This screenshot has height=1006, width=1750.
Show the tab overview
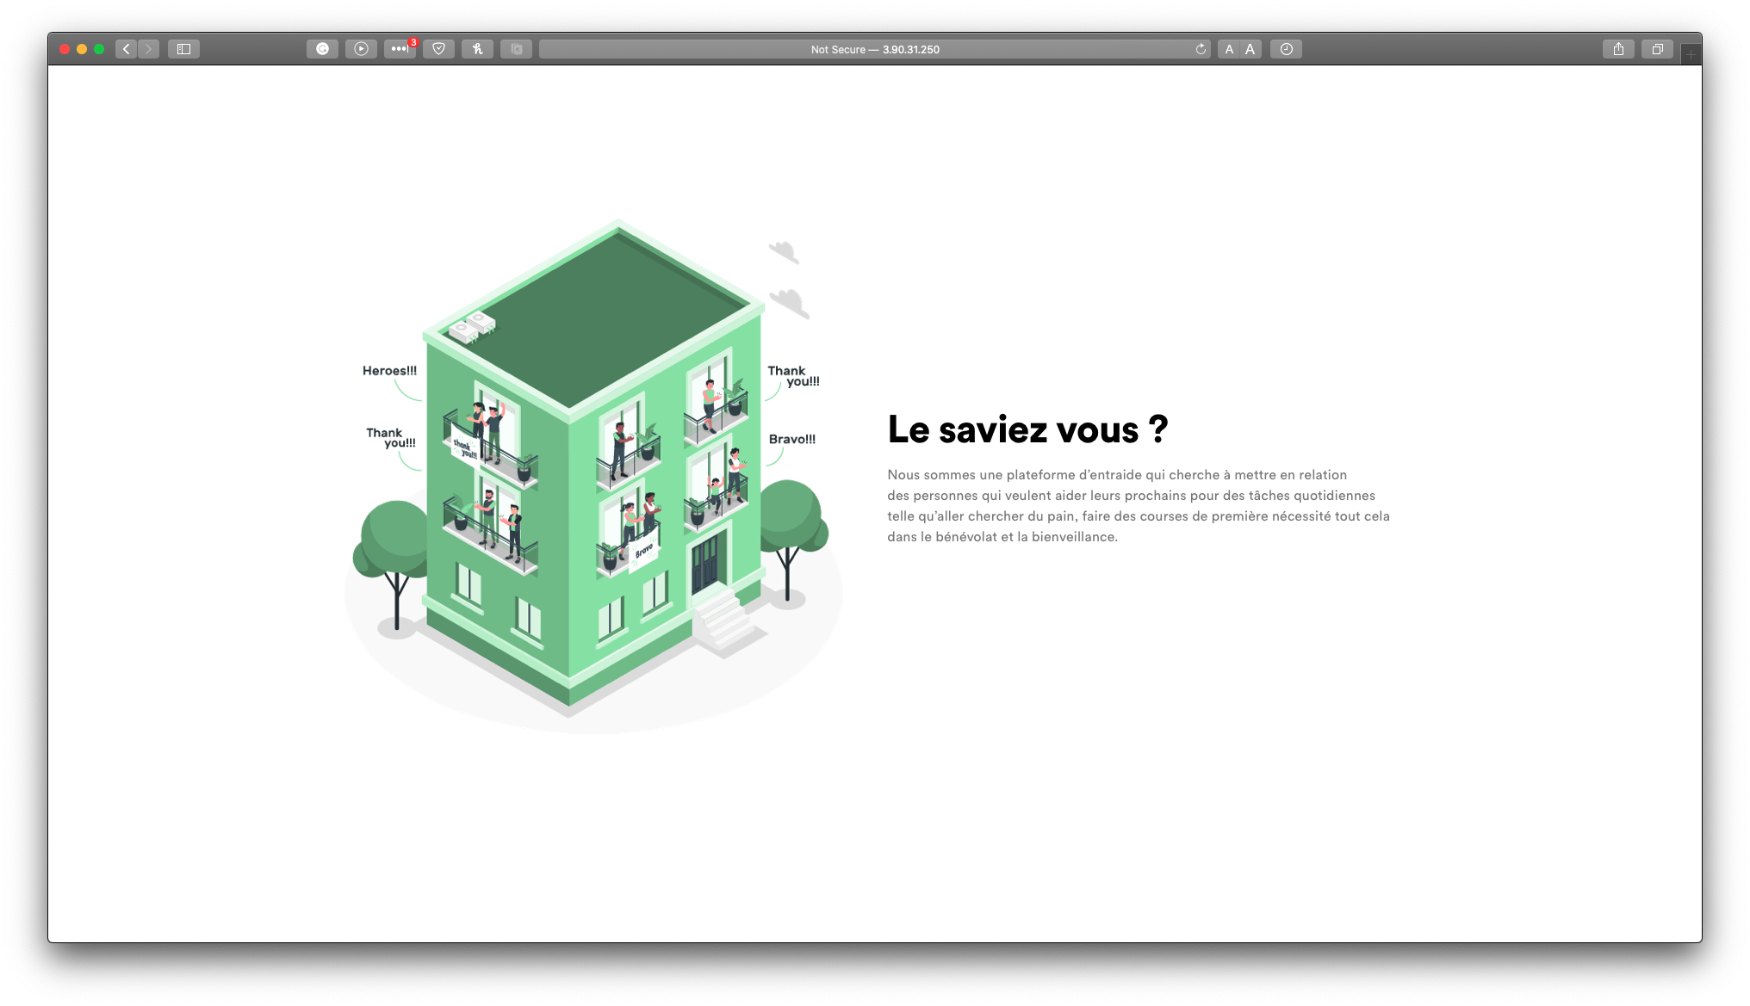[x=1657, y=49]
